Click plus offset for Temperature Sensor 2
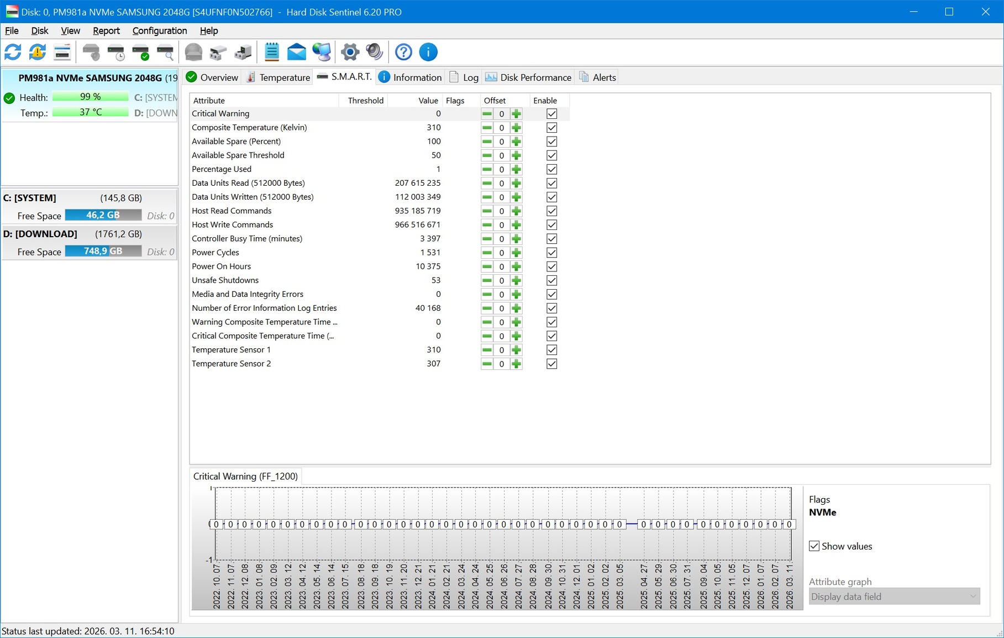The height and width of the screenshot is (638, 1004). [x=516, y=364]
